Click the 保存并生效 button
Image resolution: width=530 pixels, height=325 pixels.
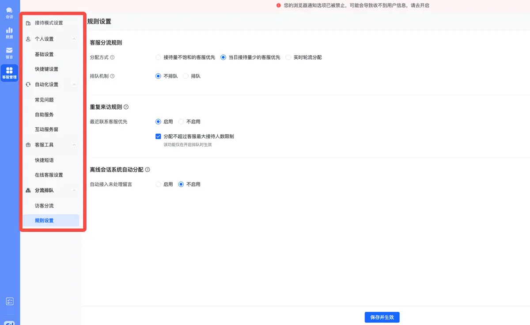coord(382,317)
